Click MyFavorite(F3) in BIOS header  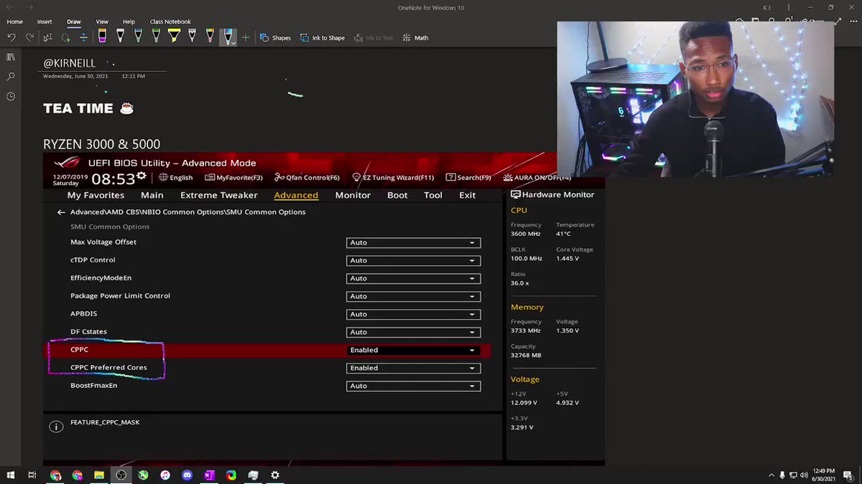tap(233, 177)
